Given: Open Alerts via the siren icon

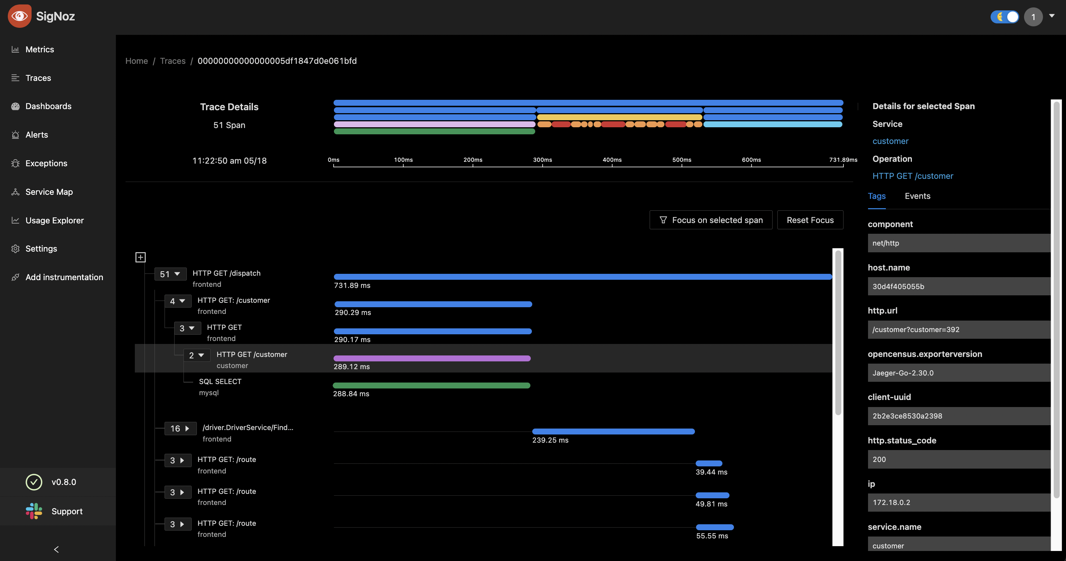Looking at the screenshot, I should (15, 135).
